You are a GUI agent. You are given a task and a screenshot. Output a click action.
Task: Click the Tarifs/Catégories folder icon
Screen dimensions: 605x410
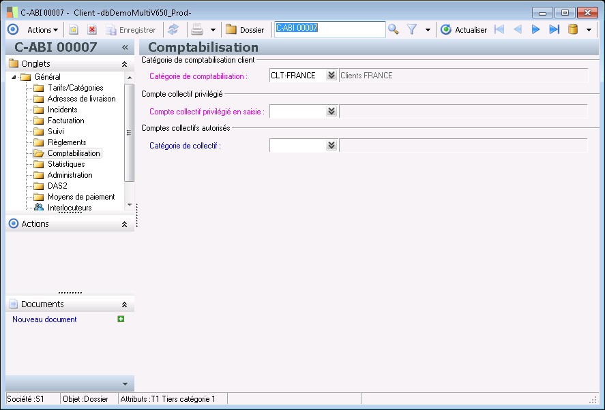39,89
